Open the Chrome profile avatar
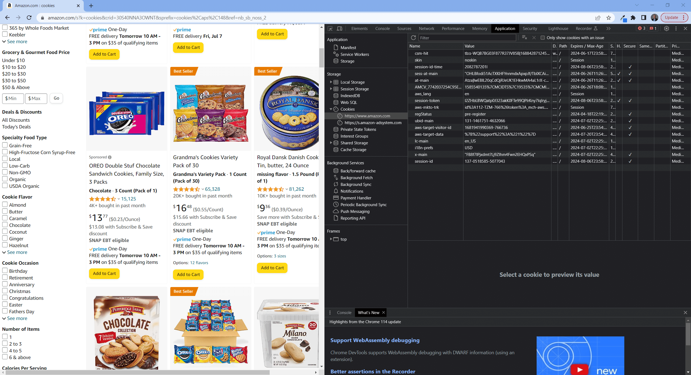This screenshot has height=375, width=691. (654, 18)
